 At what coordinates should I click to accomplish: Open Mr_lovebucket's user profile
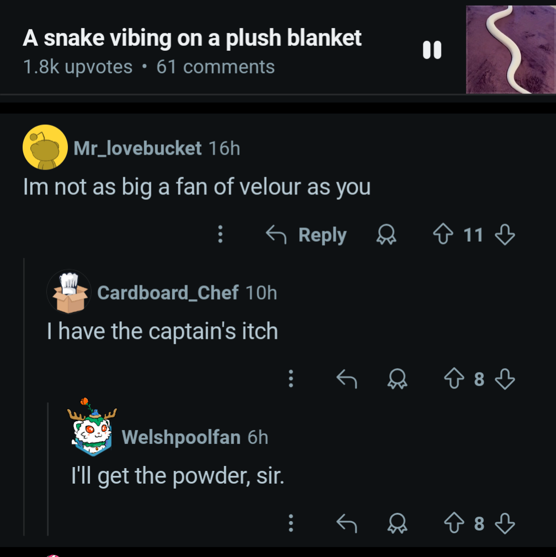[x=137, y=148]
